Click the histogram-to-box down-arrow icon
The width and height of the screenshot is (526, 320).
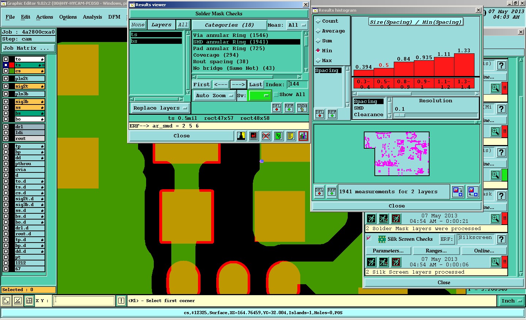pos(458,192)
